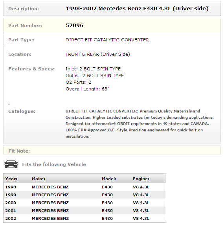
Task: Click the Direct Fit Catalytic Converter part type
Action: pos(107,40)
